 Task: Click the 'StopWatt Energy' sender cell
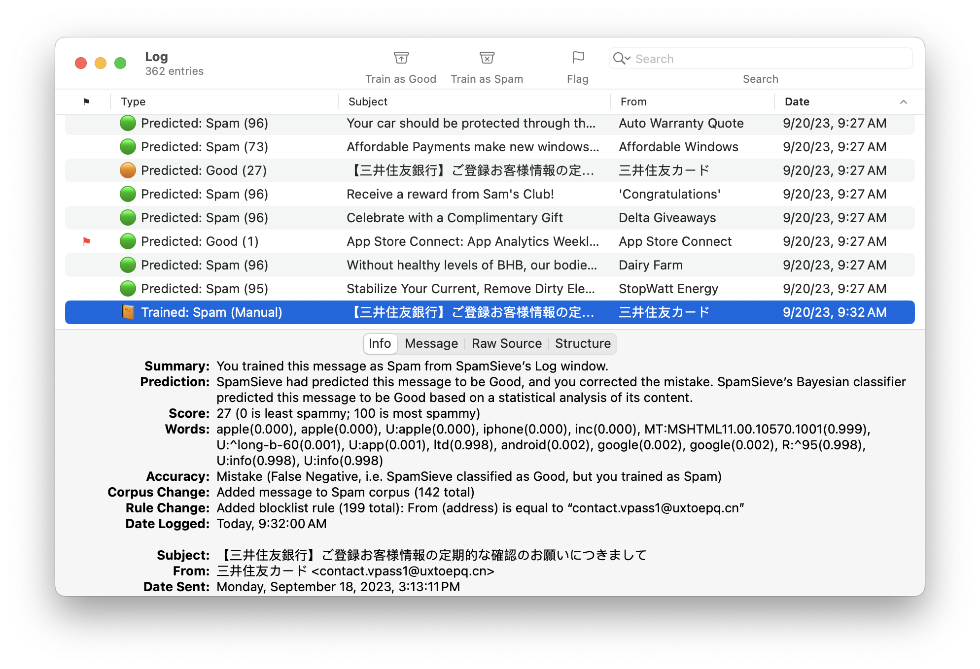pyautogui.click(x=668, y=289)
